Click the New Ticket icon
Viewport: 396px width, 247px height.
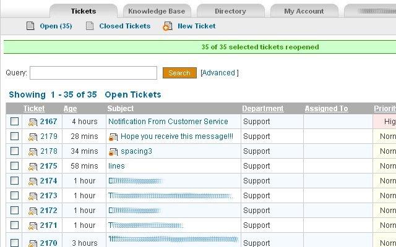(167, 26)
